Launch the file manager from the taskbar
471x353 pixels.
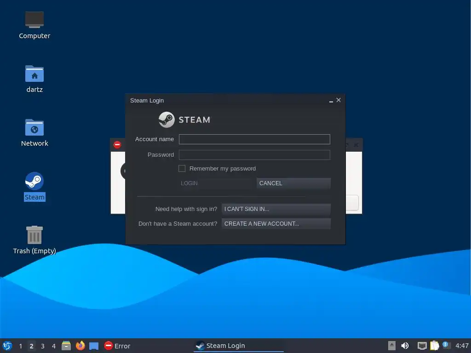(x=66, y=346)
